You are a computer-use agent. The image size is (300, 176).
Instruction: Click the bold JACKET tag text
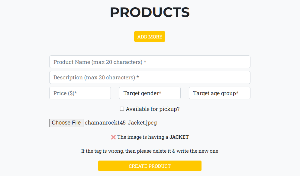(179, 137)
